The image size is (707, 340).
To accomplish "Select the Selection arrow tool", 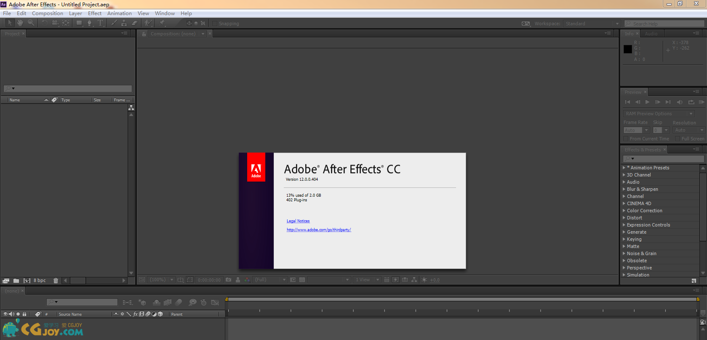I will point(10,23).
